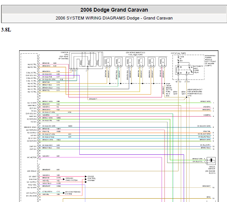Viewport: 227px width, 202px height.
Task: Click the "COOLING FANS SYSTEM" reference label
Action: (71, 179)
